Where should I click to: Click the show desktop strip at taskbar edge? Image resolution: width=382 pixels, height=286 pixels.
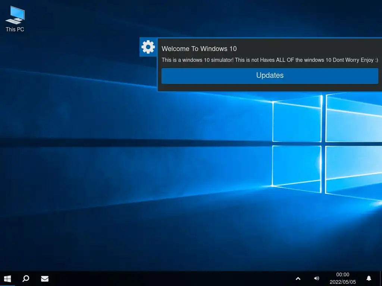[381, 279]
